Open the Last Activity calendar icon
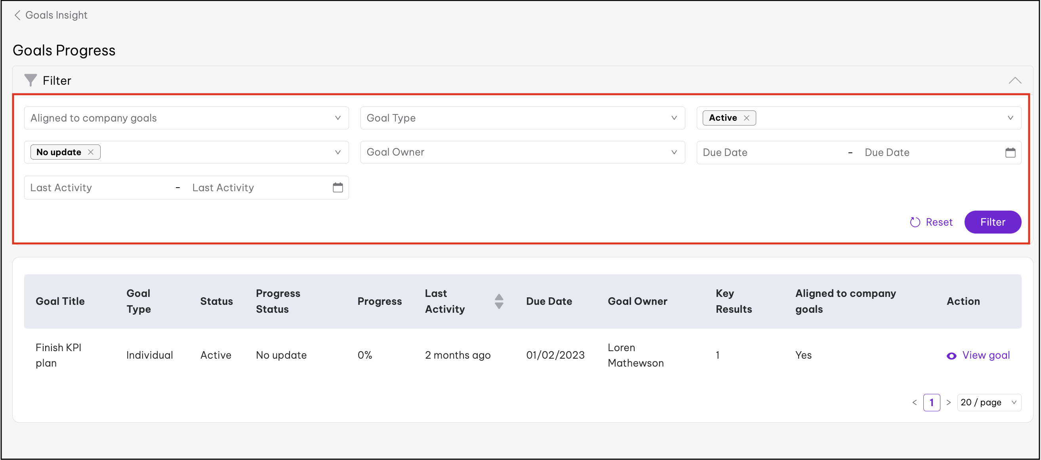1041x460 pixels. click(x=337, y=188)
